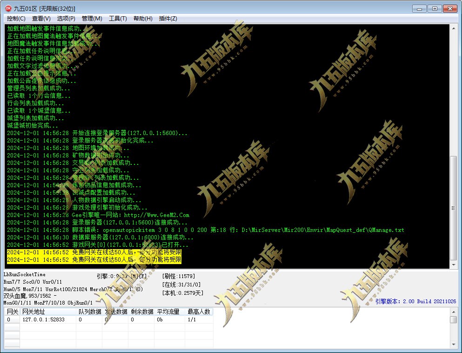Click log scrollbar down arrow
The image size is (462, 353).
coord(454,265)
